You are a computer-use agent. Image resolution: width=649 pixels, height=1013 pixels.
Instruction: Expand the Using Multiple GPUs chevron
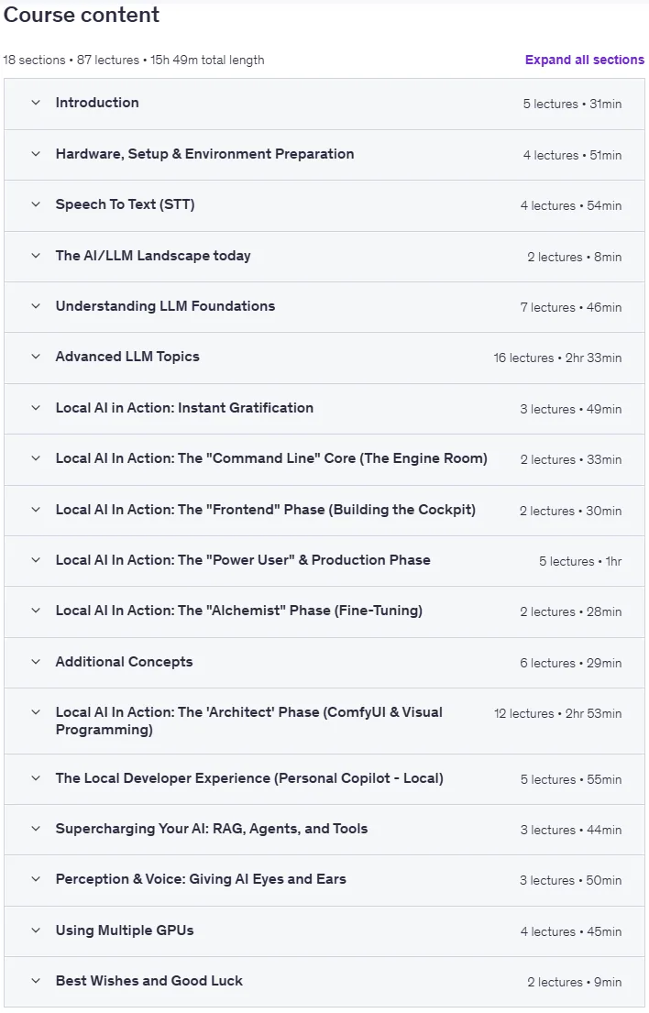(x=36, y=930)
